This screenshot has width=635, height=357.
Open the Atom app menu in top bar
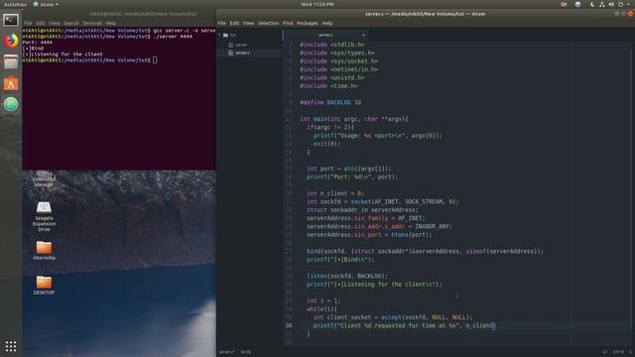(46, 4)
